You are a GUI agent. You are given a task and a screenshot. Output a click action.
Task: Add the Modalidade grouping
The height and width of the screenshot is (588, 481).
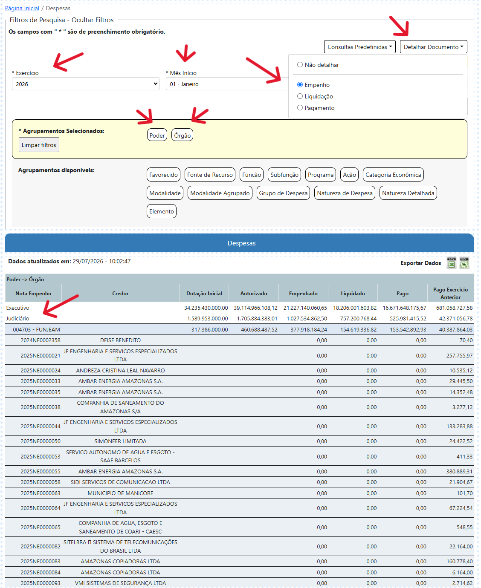[165, 193]
